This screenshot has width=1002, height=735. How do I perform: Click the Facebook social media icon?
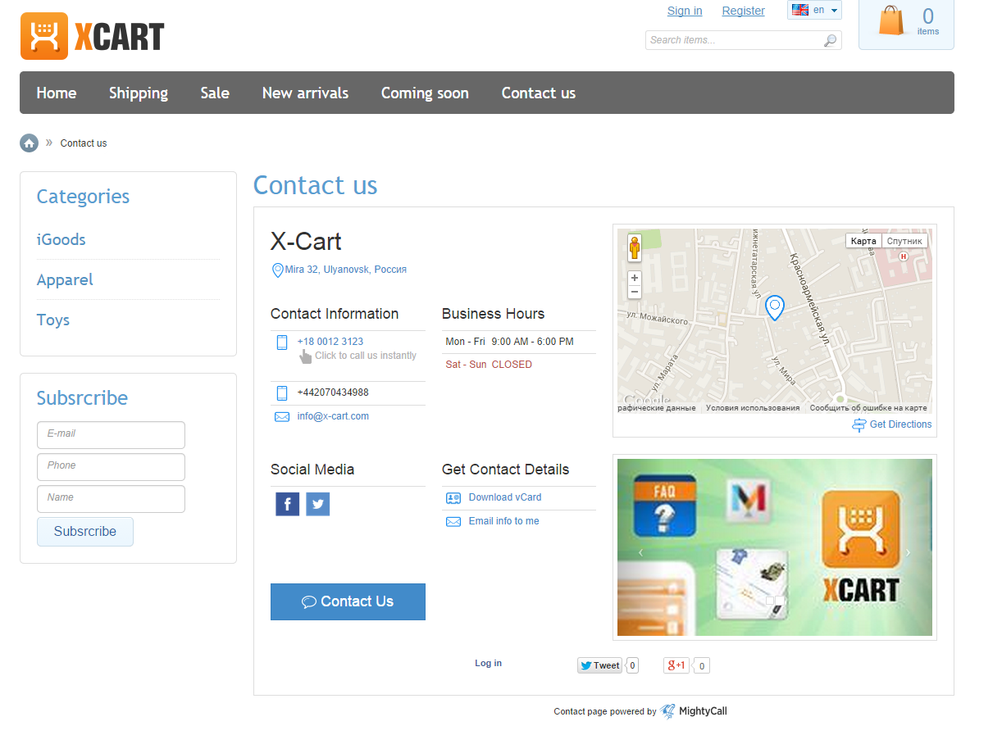(287, 504)
